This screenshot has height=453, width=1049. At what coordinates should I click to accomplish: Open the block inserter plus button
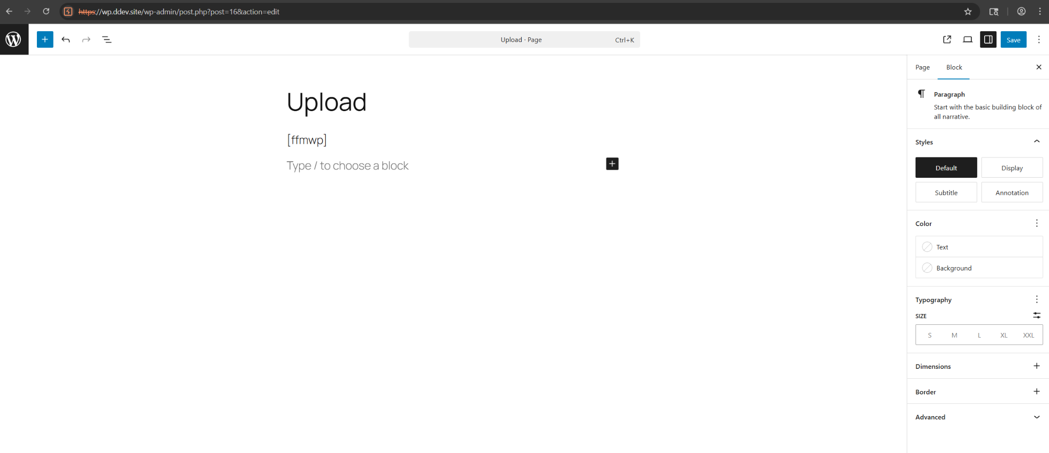[x=45, y=39]
